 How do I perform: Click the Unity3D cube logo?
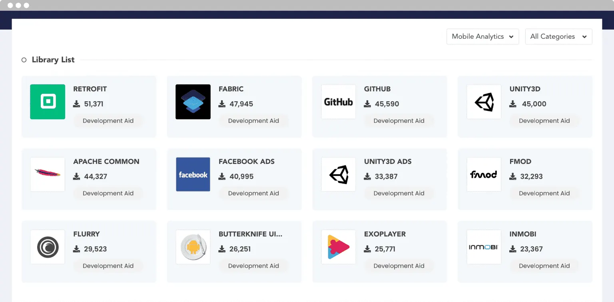[484, 102]
